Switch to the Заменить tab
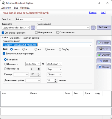Viewport: 112px width, 119px height. point(15,38)
